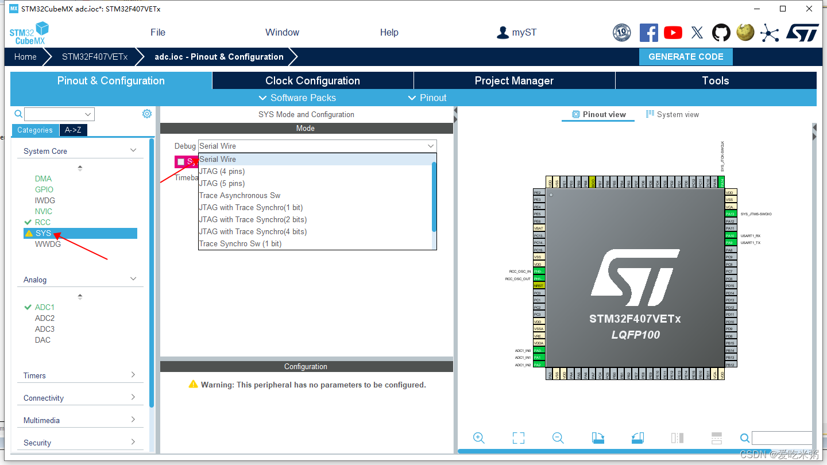
Task: Expand the Multimedia category
Action: tap(133, 420)
